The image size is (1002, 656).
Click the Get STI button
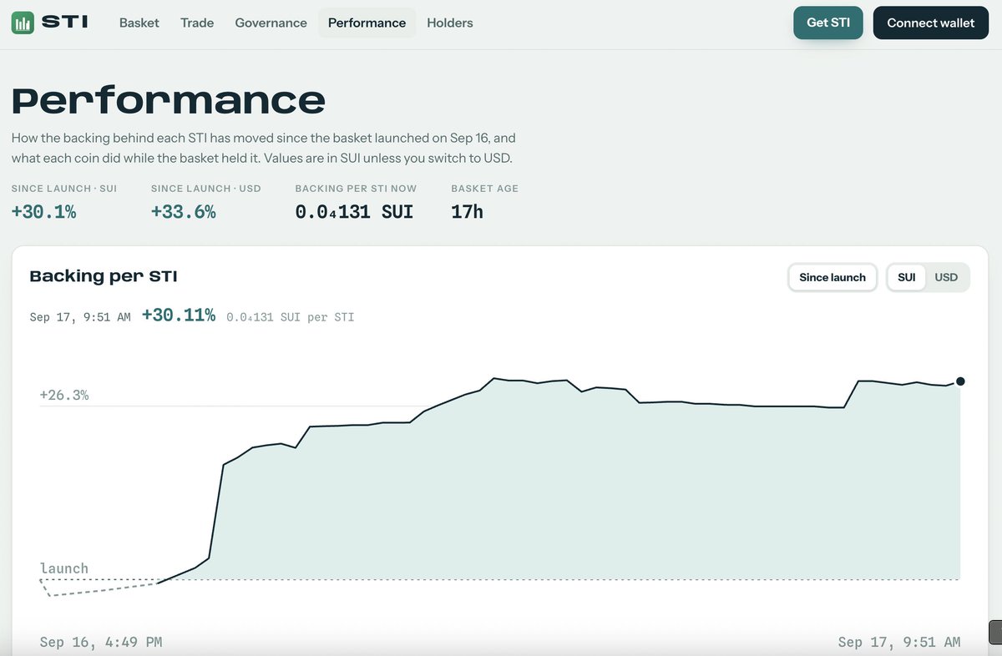(828, 23)
